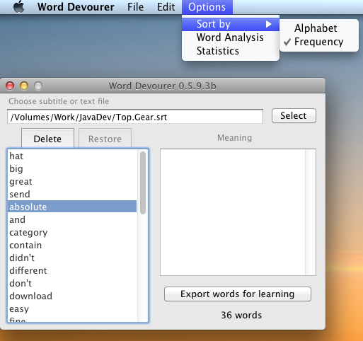The image size is (363, 341).
Task: Select the word 'and' in list
Action: click(x=72, y=220)
